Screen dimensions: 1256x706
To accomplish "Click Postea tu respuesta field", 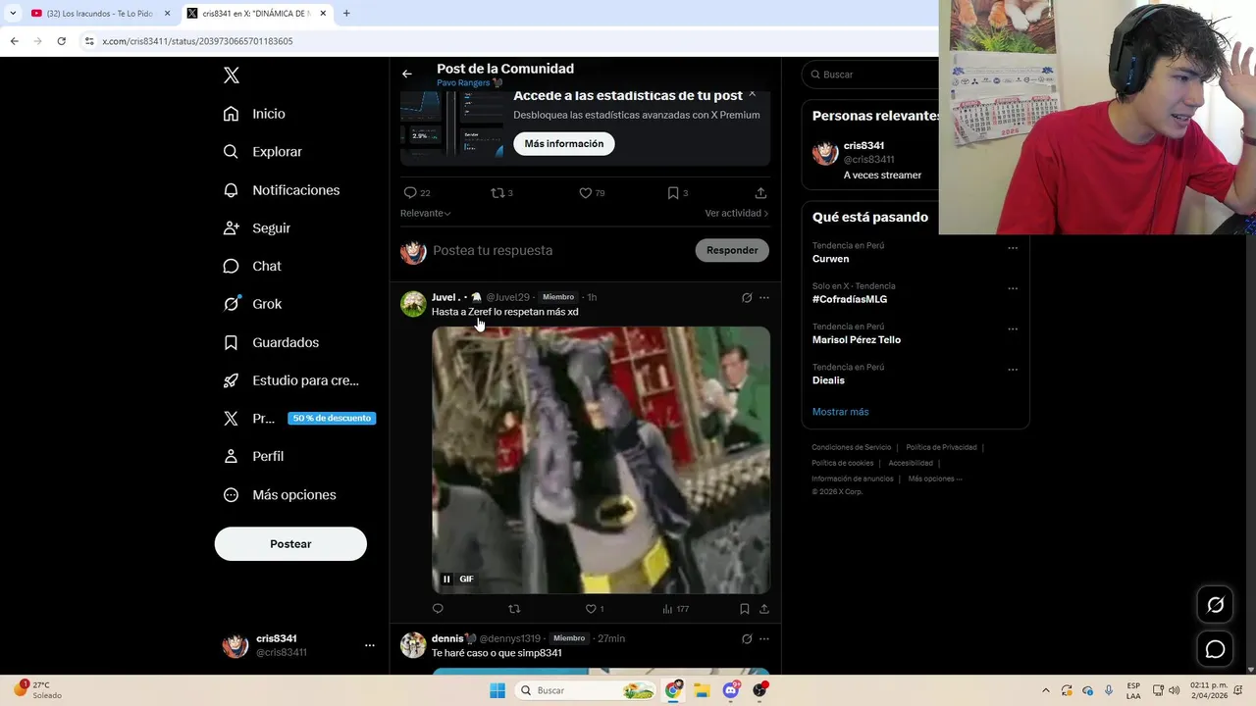I will pyautogui.click(x=559, y=250).
